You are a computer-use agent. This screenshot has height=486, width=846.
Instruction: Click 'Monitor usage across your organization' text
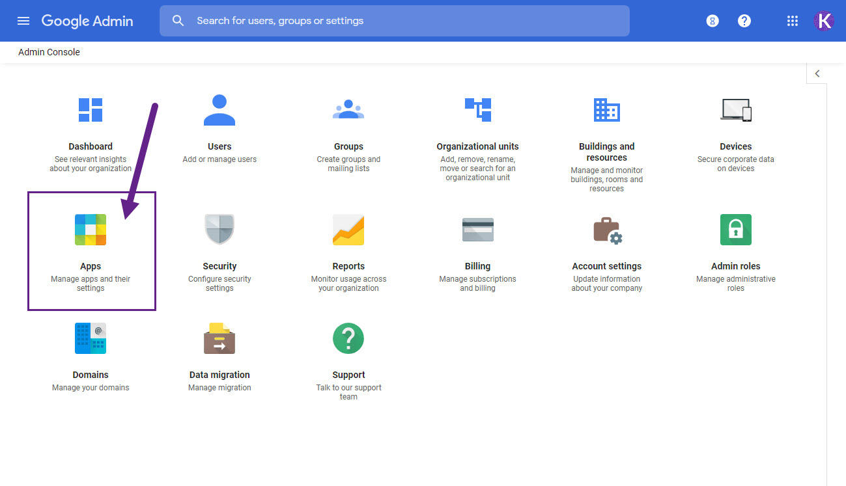348,284
